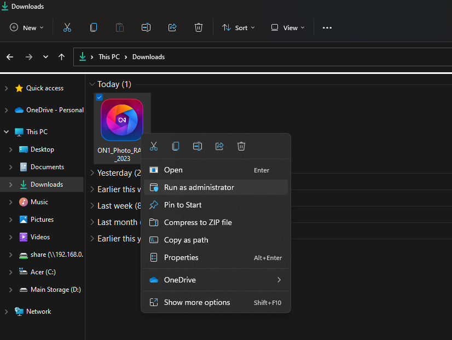
Task: Open recent locations dropdown chevron
Action: click(x=45, y=57)
